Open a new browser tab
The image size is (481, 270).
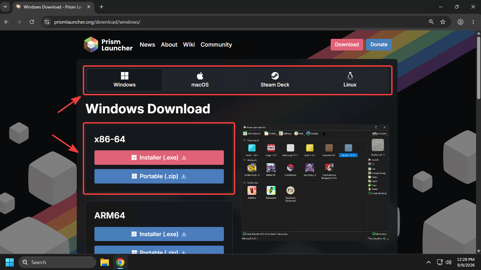(102, 7)
